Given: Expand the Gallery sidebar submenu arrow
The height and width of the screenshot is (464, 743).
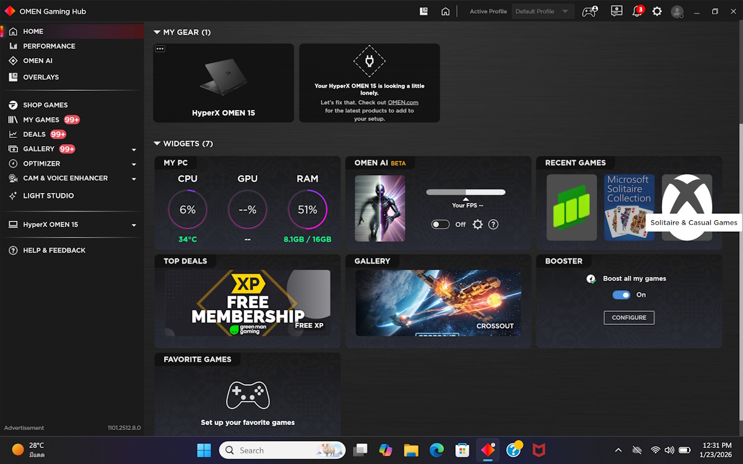Looking at the screenshot, I should click(134, 150).
